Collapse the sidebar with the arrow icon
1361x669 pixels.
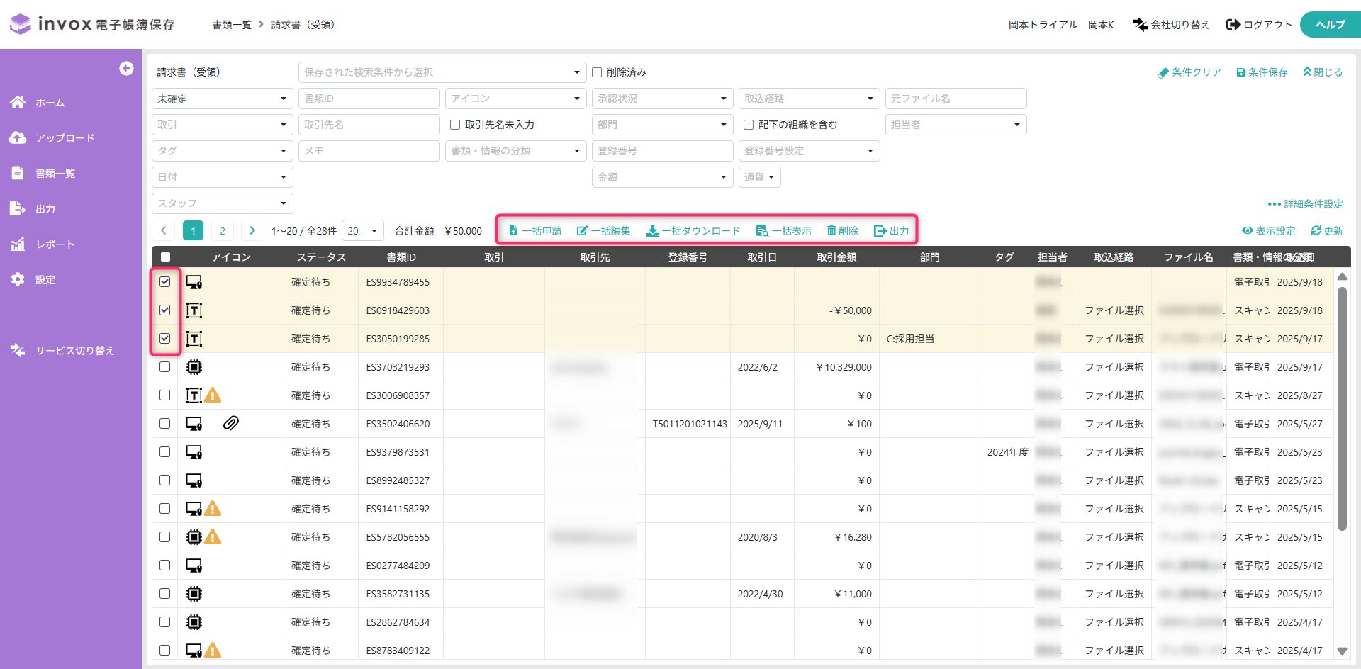[x=126, y=68]
